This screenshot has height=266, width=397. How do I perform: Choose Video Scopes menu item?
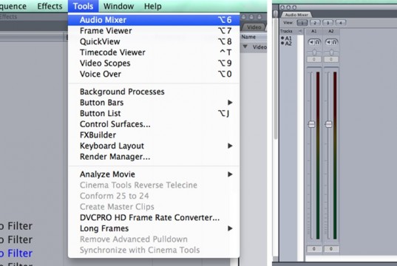(154, 63)
